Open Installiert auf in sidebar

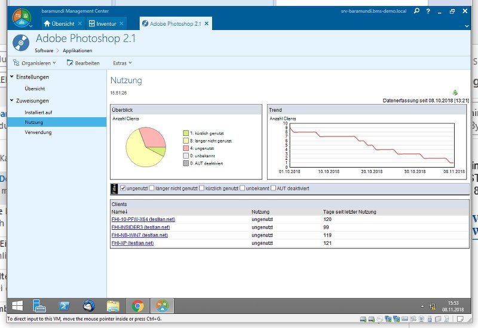(x=38, y=113)
